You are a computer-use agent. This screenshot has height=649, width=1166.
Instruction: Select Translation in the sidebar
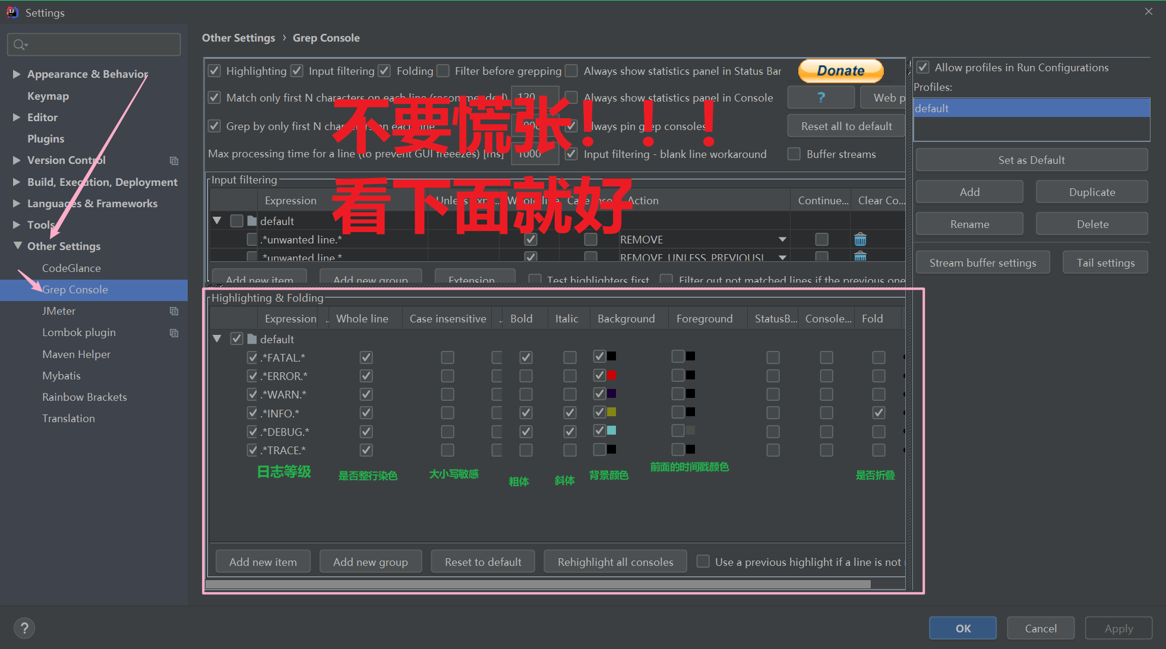(x=68, y=419)
